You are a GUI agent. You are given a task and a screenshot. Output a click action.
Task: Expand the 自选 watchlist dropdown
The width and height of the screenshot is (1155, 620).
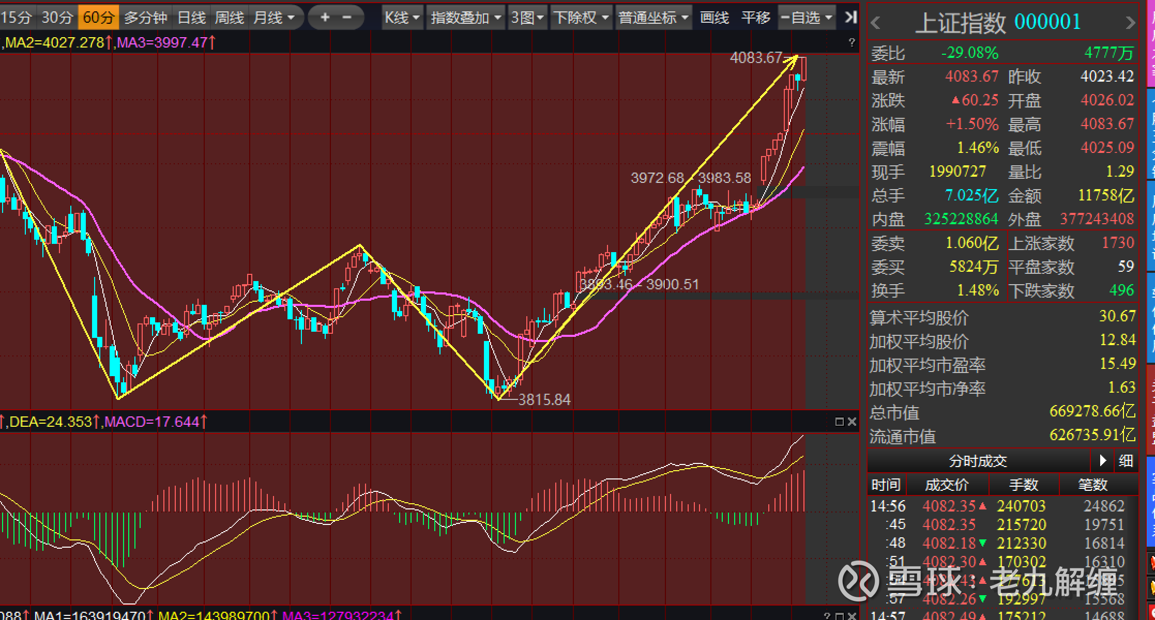tap(807, 18)
